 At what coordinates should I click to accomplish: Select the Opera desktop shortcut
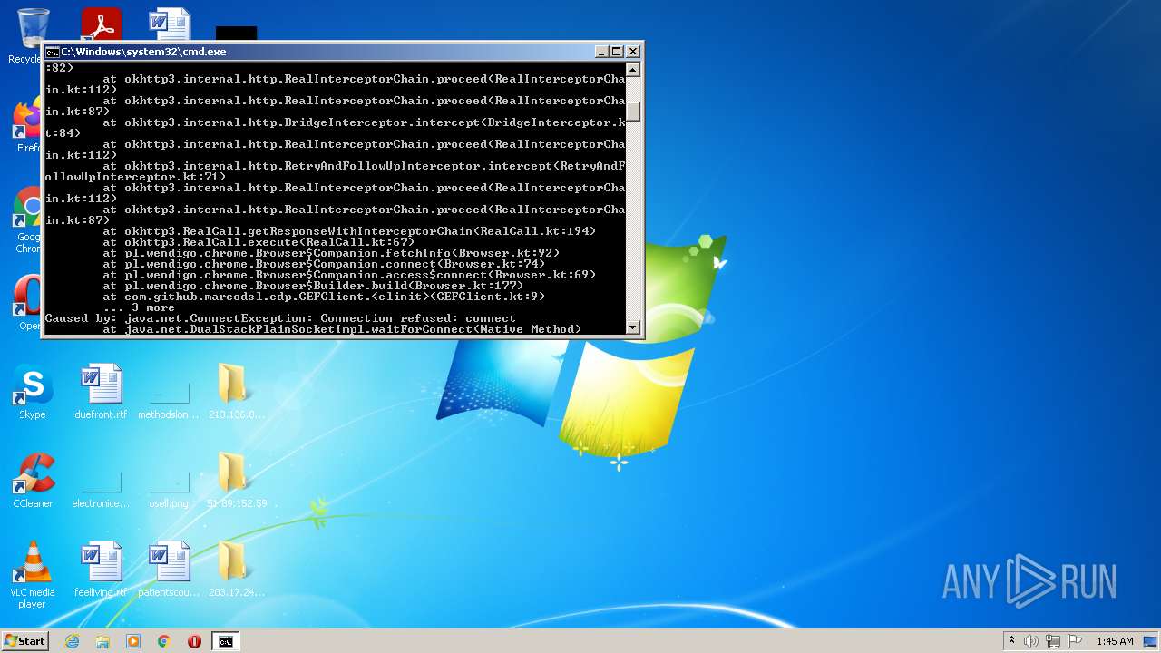point(27,304)
